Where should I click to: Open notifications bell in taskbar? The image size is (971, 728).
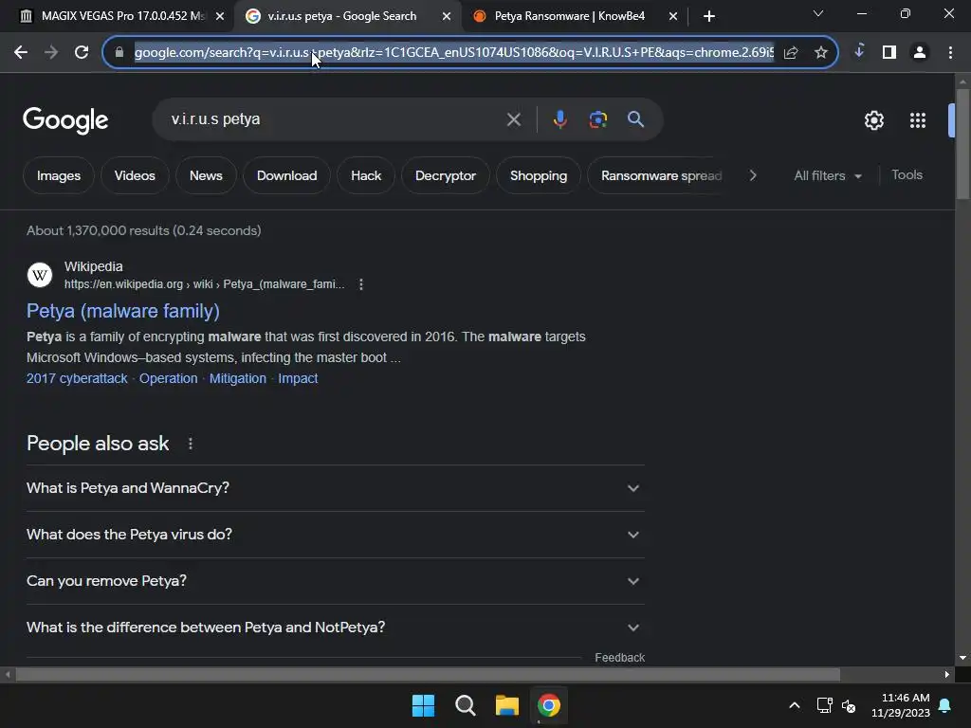(x=945, y=705)
